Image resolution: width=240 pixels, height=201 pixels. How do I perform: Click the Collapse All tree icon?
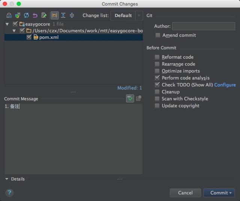click(x=72, y=15)
